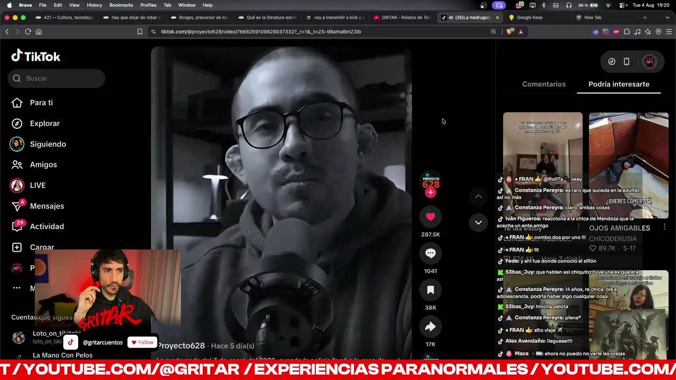Like the video with the heart icon
This screenshot has width=676, height=380.
(430, 216)
